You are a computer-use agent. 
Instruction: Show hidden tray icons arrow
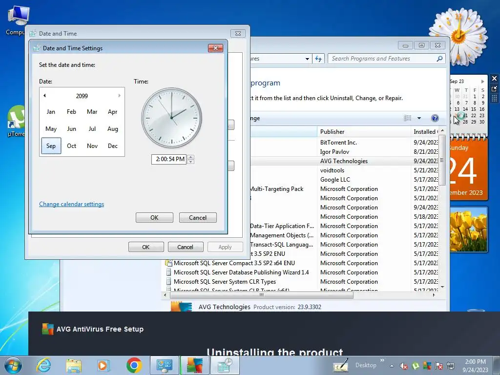[x=392, y=366]
